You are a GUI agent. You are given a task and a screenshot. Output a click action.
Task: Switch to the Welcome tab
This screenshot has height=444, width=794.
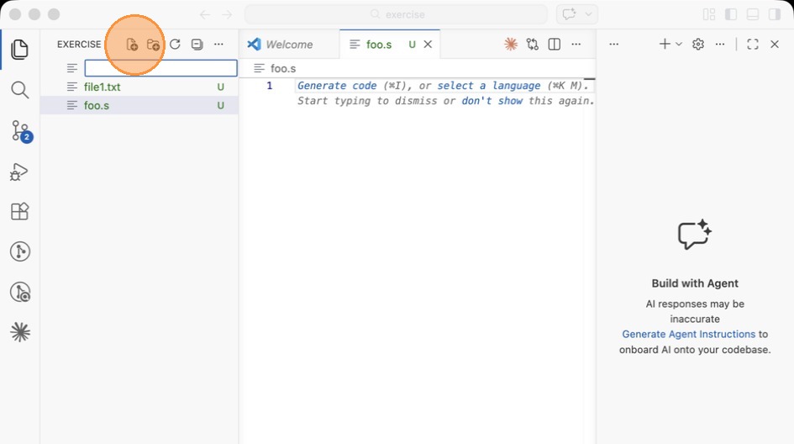coord(288,45)
